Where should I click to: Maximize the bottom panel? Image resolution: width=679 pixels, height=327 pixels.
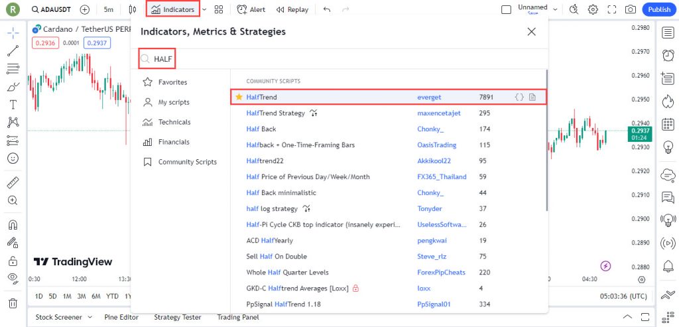click(645, 316)
